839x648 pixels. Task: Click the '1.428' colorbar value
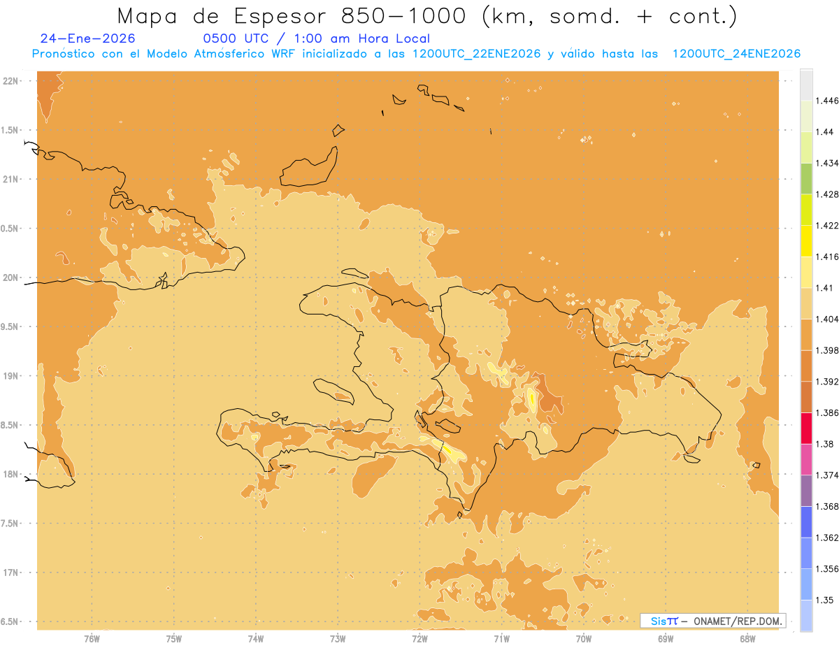click(x=828, y=194)
